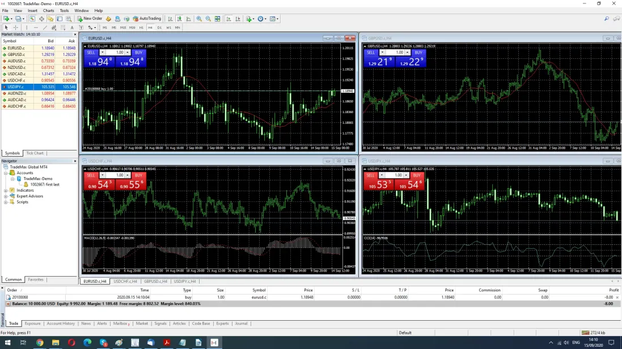Open the Data Window toolbar icon
The image size is (622, 349).
[x=41, y=19]
